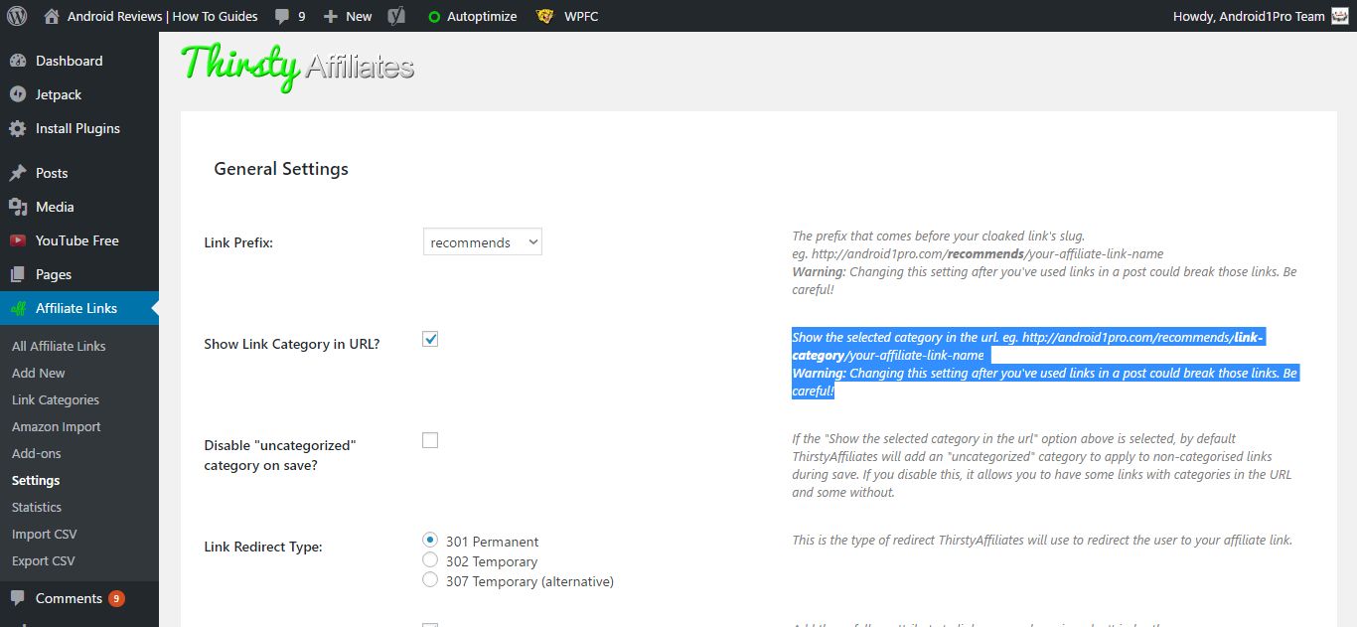
Task: Click the Posts pushpin icon
Action: point(18,173)
